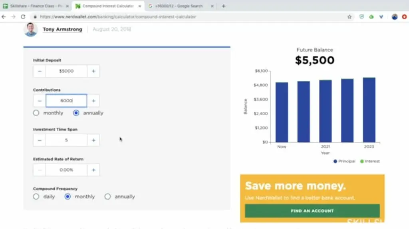The height and width of the screenshot is (229, 409).
Task: Click the August 20, 2018 date
Action: click(112, 29)
